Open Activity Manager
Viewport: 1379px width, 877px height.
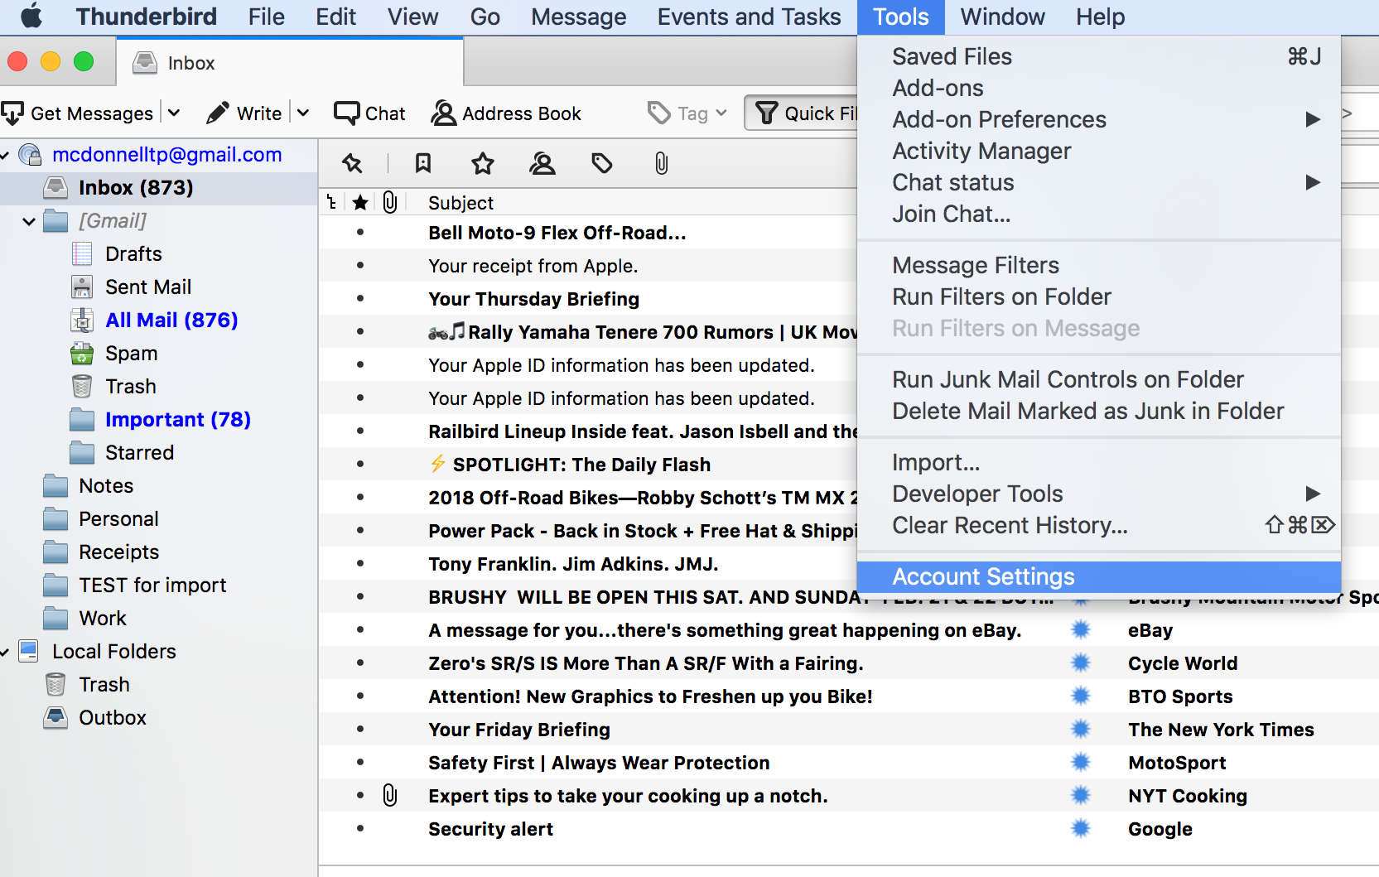pos(1099,151)
